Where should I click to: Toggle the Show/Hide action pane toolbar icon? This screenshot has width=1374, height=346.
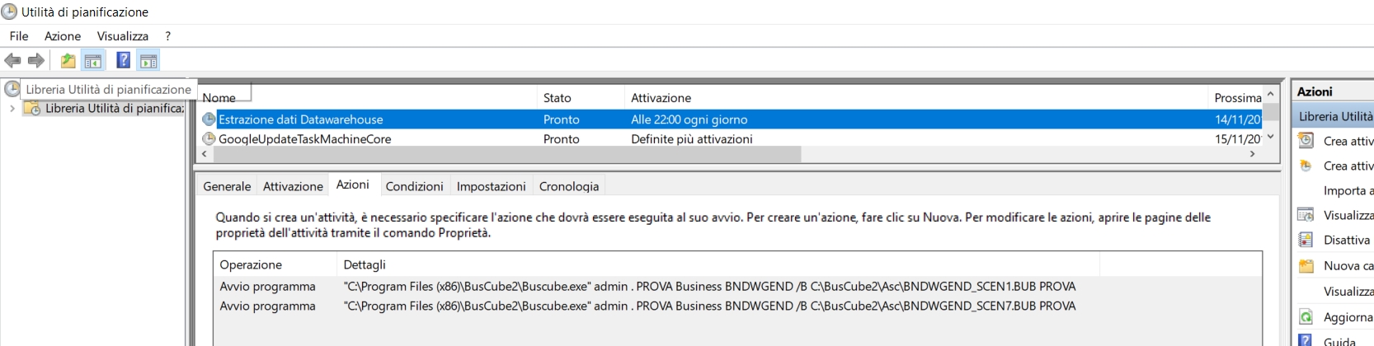(x=148, y=60)
